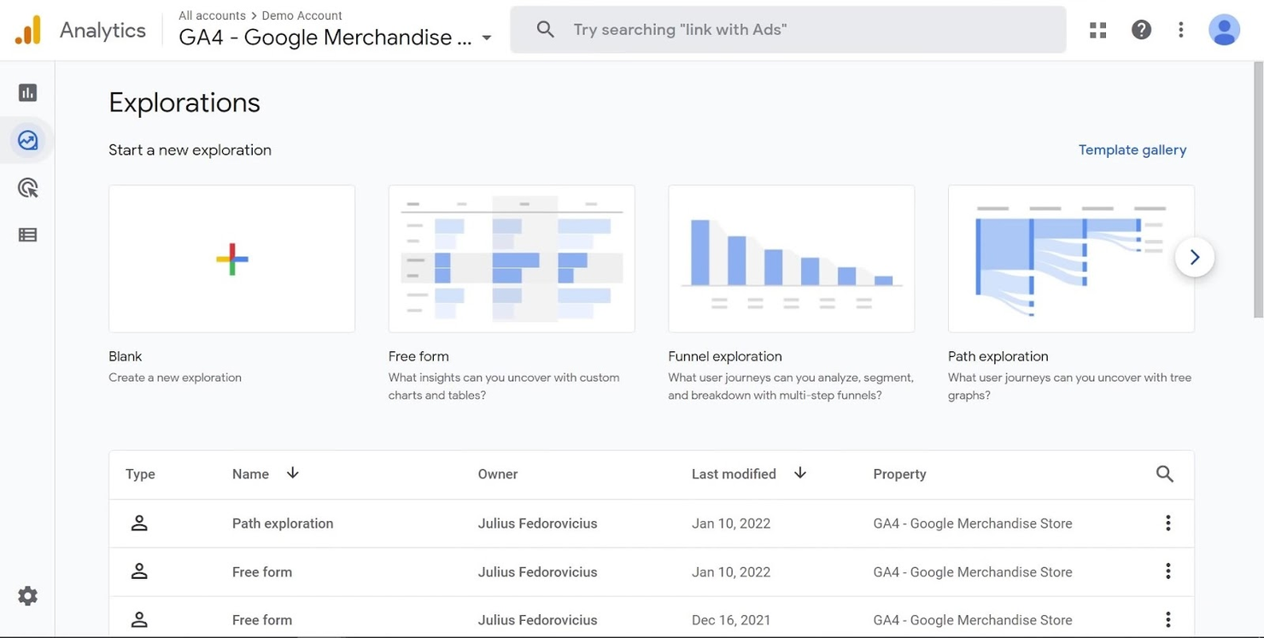Screen dimensions: 1264x638
Task: Open the Path exploration template thumbnail
Action: pyautogui.click(x=1071, y=259)
